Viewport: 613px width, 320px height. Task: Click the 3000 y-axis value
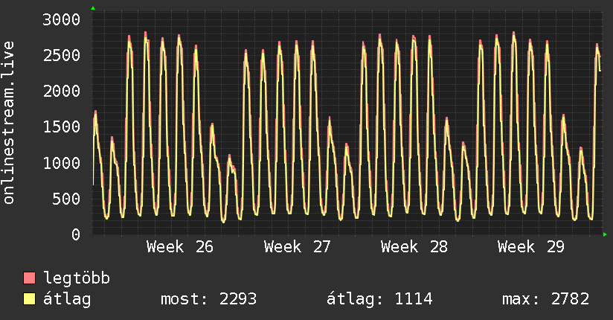pos(62,19)
